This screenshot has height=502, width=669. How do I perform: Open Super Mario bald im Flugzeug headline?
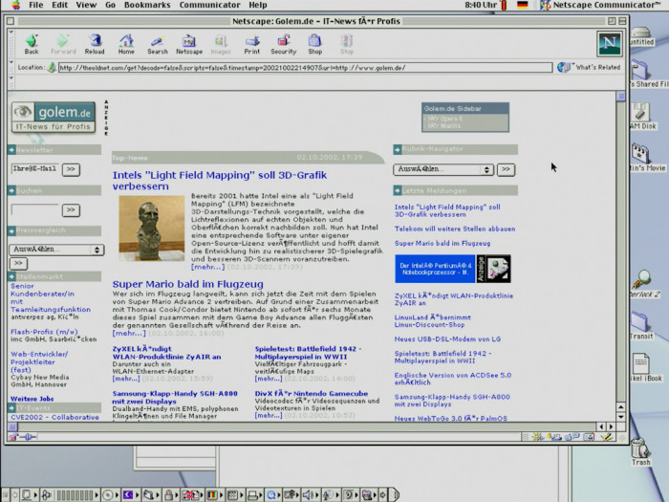[x=187, y=284]
